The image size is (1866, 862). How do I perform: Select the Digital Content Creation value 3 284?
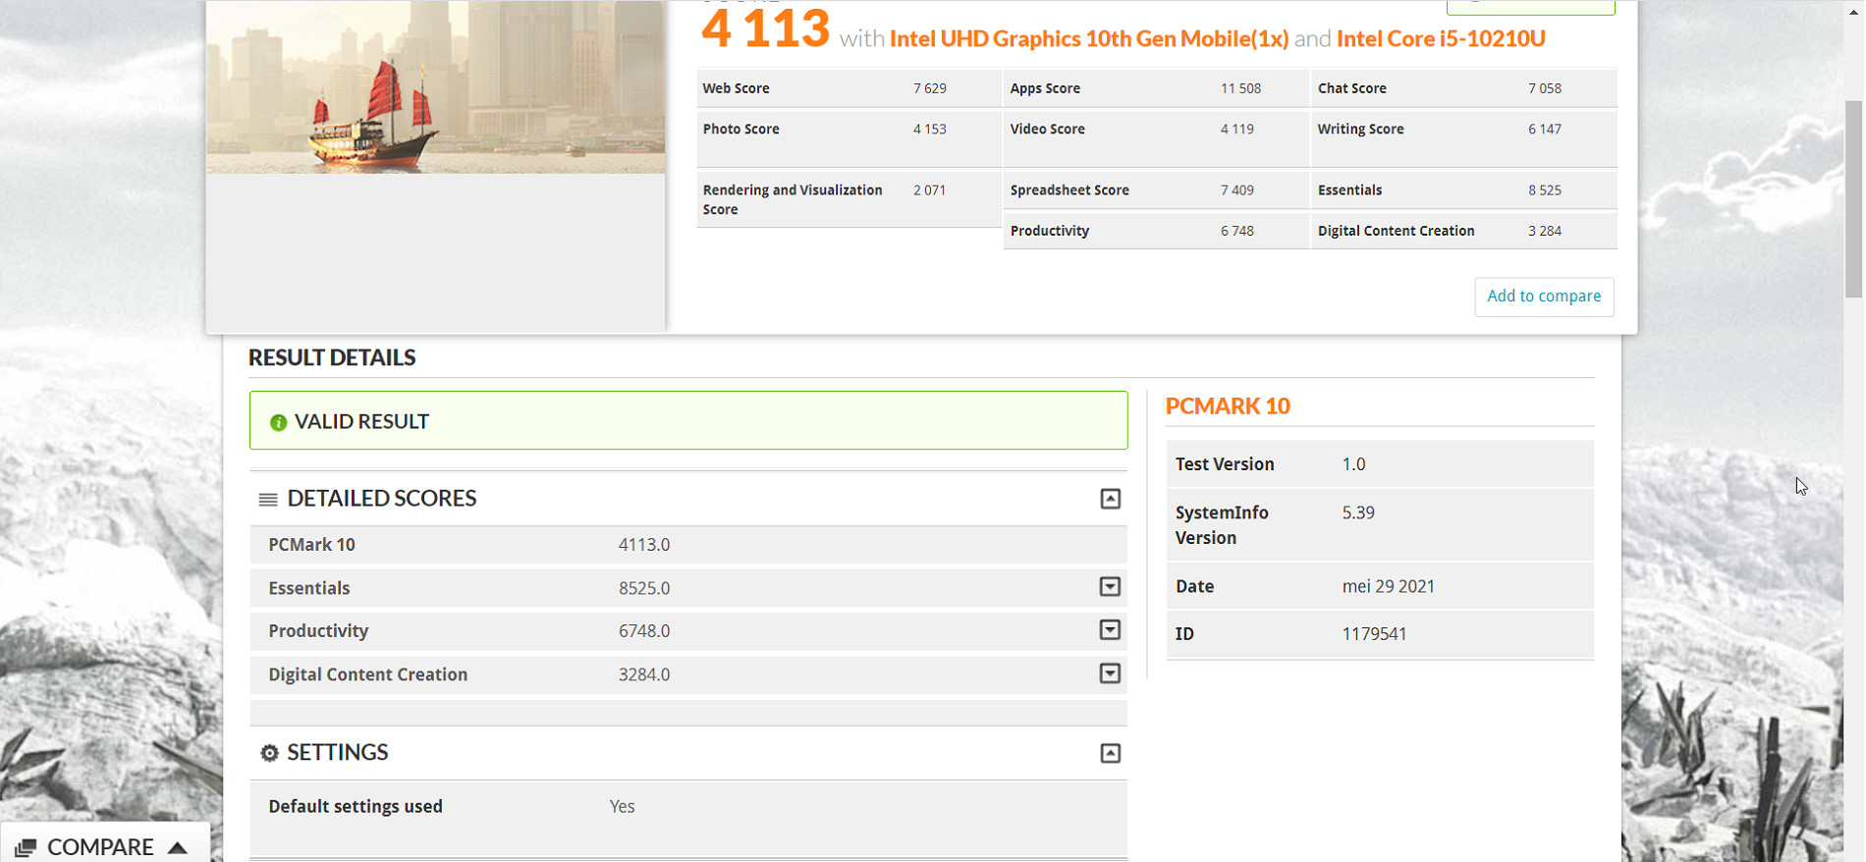coord(1544,231)
